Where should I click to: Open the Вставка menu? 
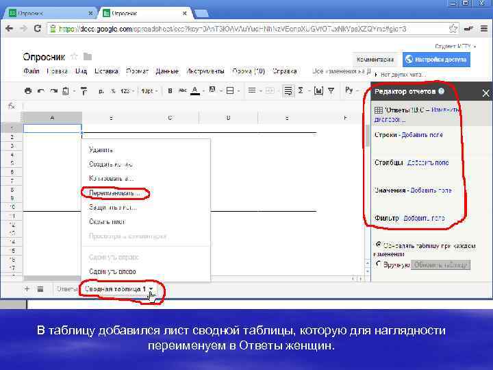(106, 71)
